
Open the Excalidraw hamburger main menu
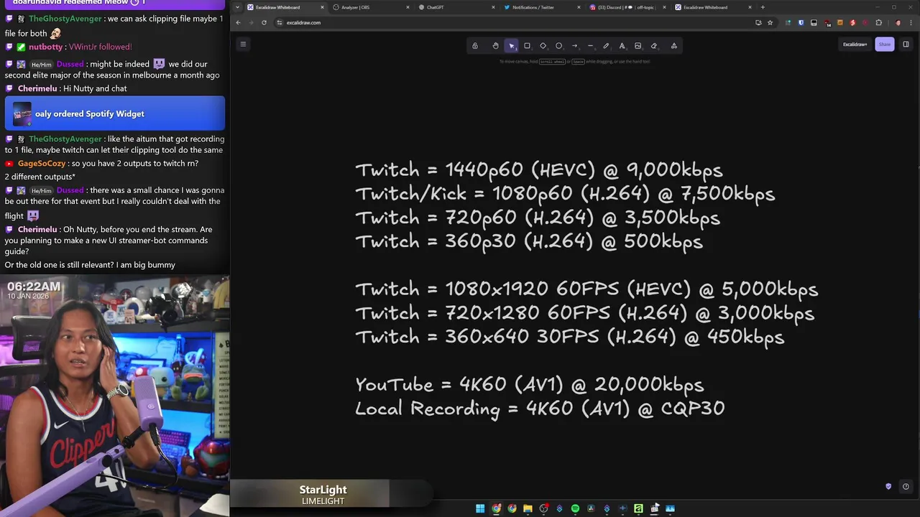coord(243,45)
